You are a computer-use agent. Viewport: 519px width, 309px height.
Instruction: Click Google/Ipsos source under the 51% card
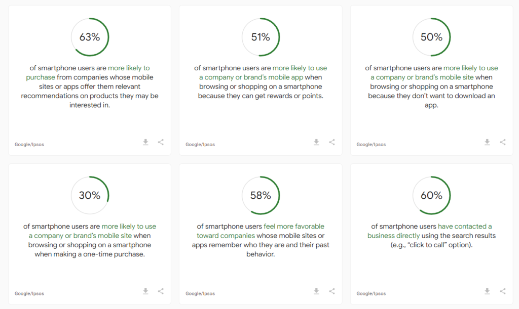tap(200, 145)
